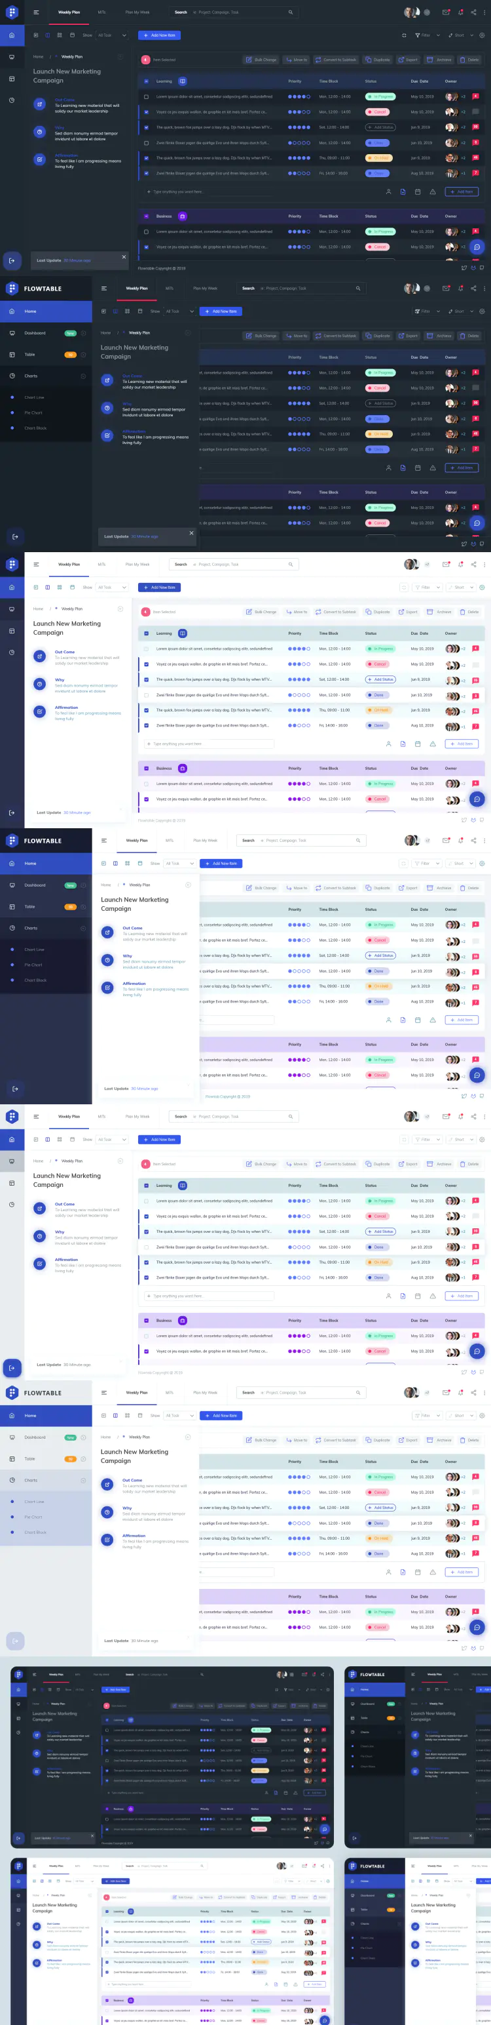Toggle Fri. 14:00 row checkbox, full-width navy icon-sidebar view
The height and width of the screenshot is (2025, 491).
coord(146,725)
